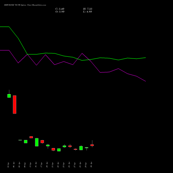Click the 29 Apr date label
This screenshot has height=173, width=173.
(85, 165)
